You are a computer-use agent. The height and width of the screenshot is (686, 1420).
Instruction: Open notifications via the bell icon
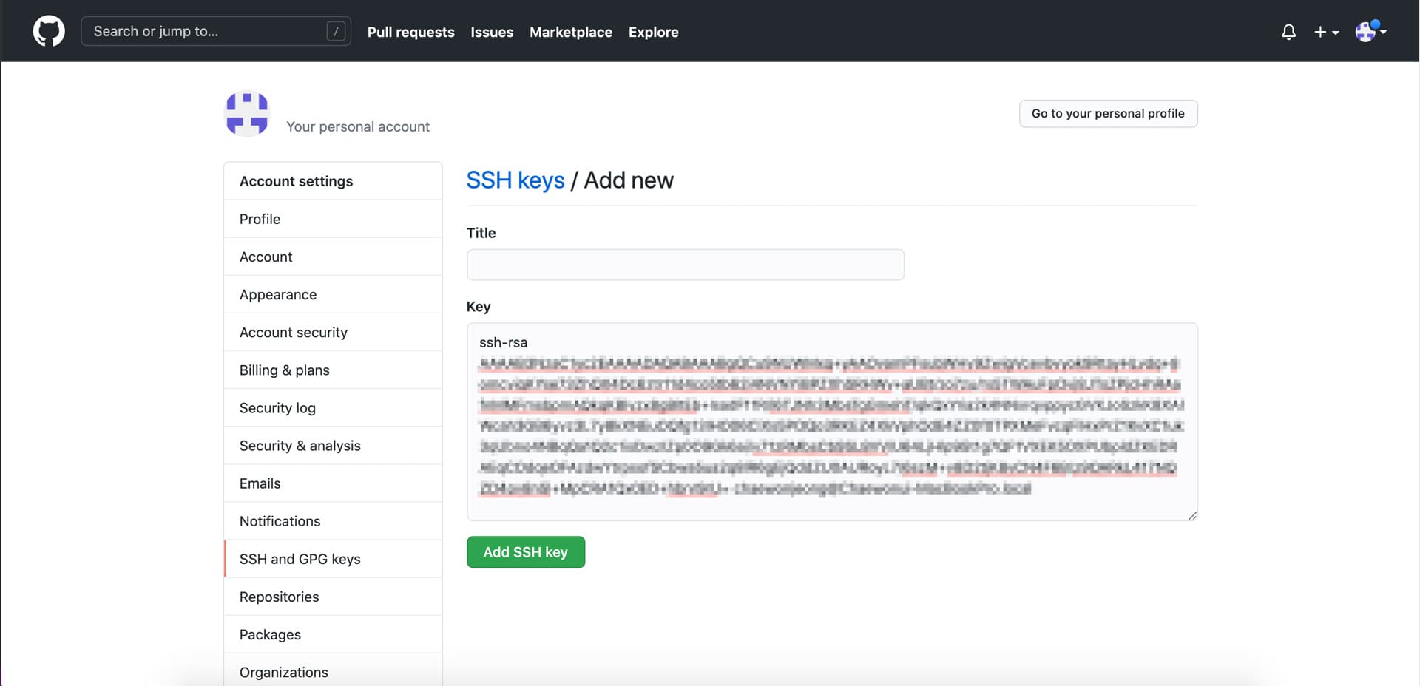point(1288,32)
